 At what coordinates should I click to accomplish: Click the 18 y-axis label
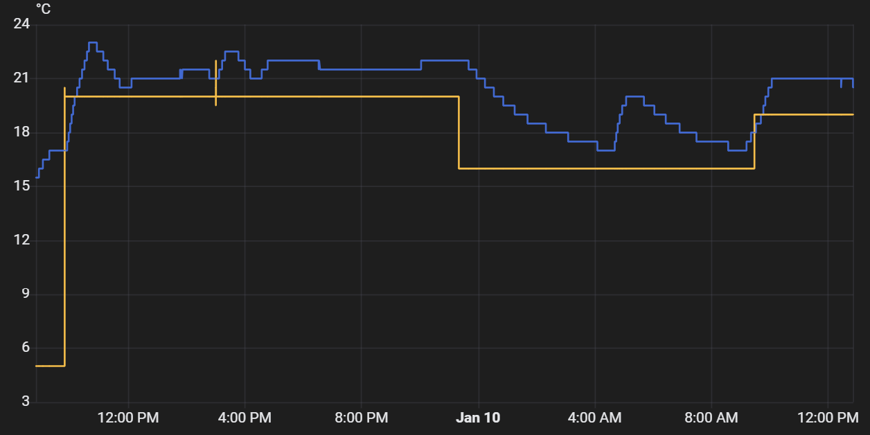[21, 132]
